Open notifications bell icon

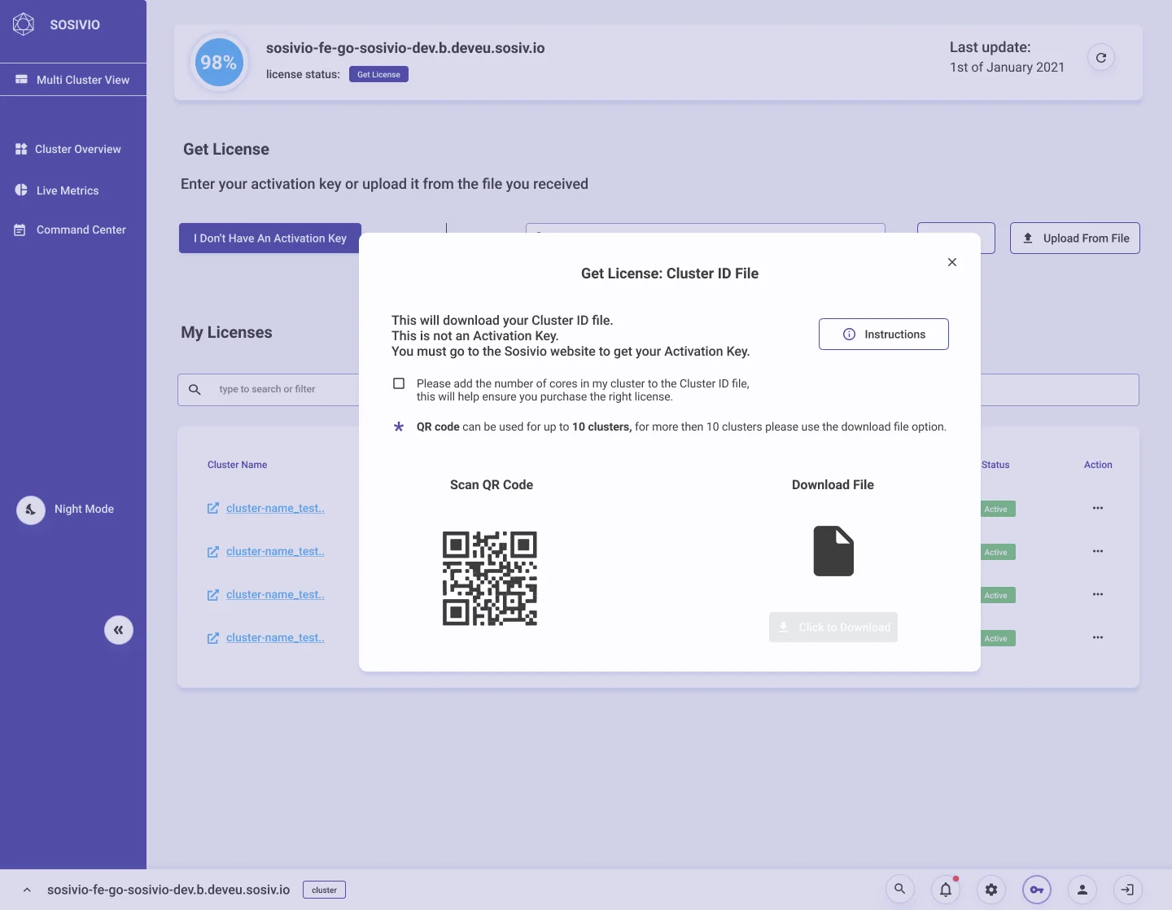(946, 890)
